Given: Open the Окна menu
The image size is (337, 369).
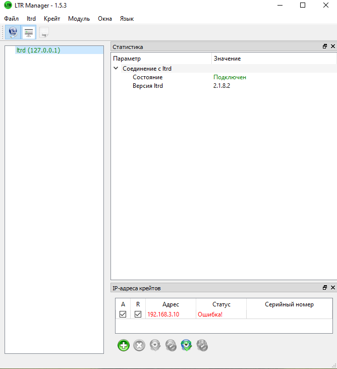Looking at the screenshot, I should coord(105,19).
